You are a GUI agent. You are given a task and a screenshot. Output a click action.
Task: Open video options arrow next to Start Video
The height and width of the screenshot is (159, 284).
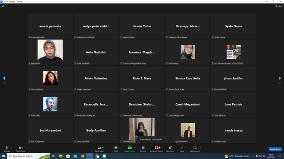(x=26, y=148)
